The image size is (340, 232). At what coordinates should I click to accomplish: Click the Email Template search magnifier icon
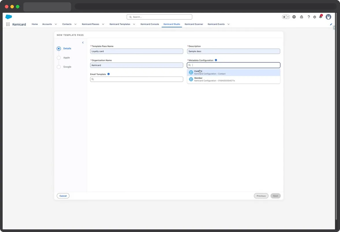tap(93, 79)
